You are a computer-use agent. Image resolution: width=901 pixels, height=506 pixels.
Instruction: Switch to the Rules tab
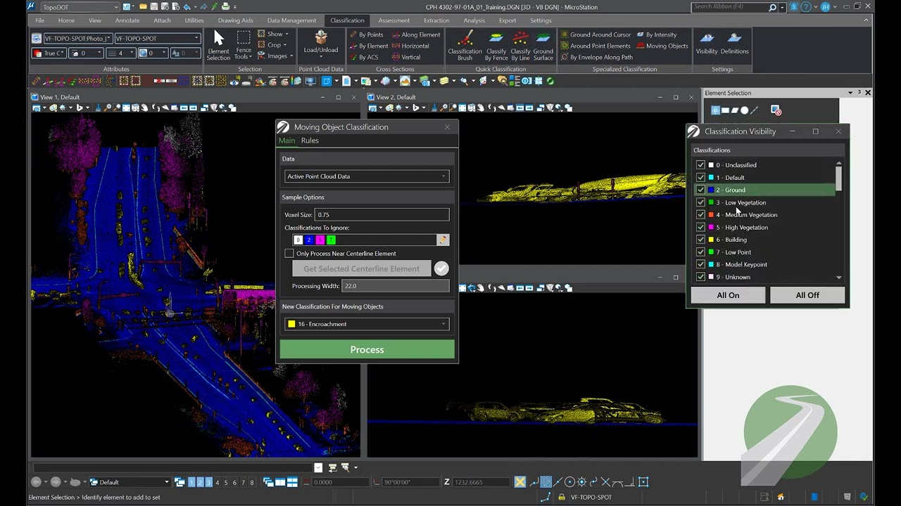pos(310,141)
